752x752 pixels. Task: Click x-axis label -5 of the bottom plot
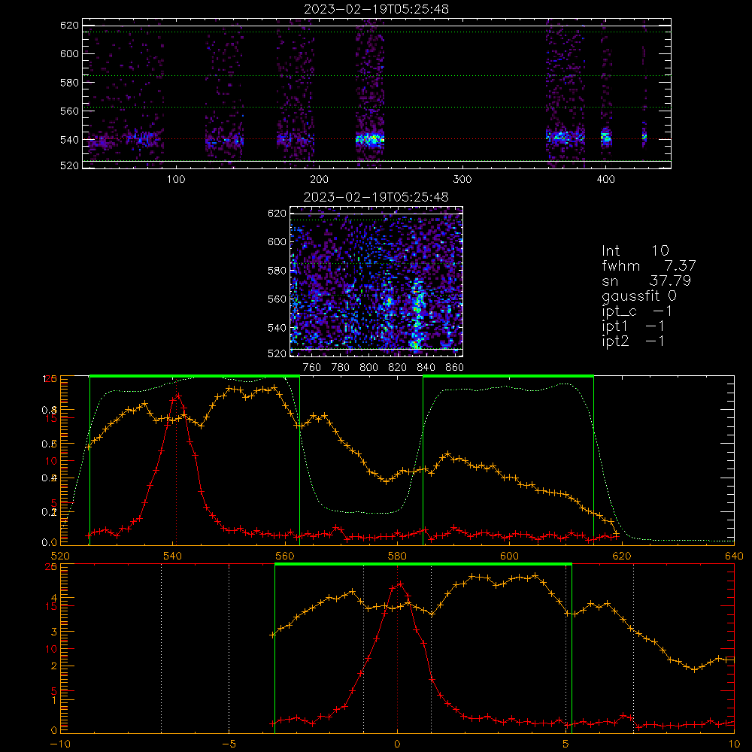tap(229, 744)
